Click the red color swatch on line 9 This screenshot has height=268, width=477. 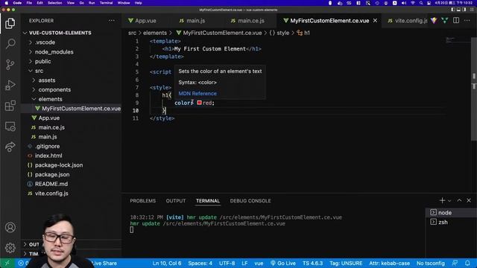(x=199, y=103)
